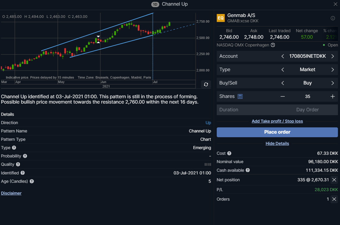Change order Type to previous option
The width and height of the screenshot is (340, 225).
283,70
